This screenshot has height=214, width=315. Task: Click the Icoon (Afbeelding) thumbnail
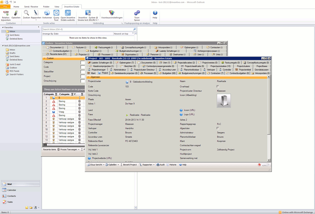224,101
